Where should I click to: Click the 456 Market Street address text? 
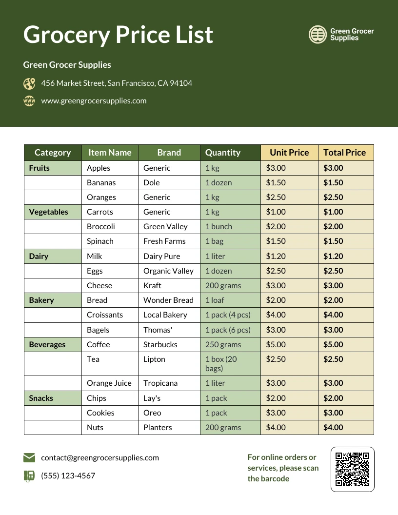117,83
